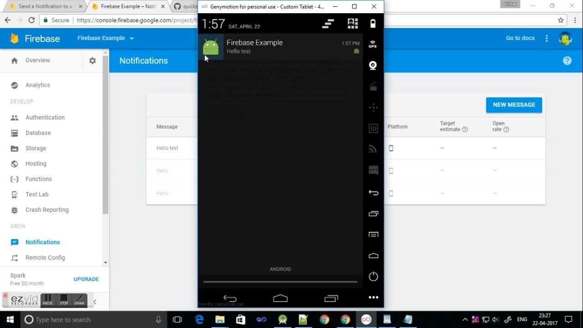Click UPGRADE plan link

86,279
